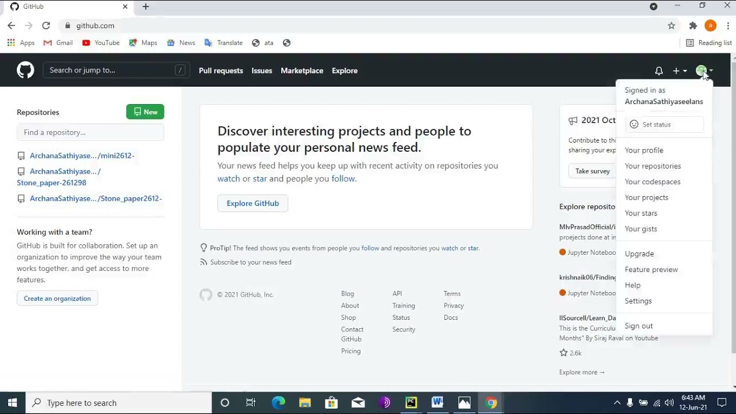This screenshot has width=736, height=414.
Task: Click the megaphone announcement icon
Action: [573, 121]
